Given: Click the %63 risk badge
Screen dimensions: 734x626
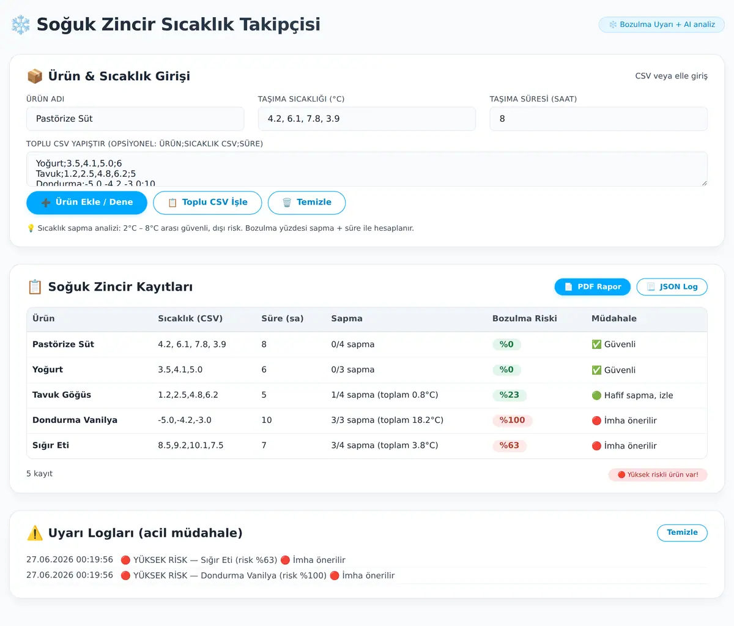Looking at the screenshot, I should coord(510,445).
